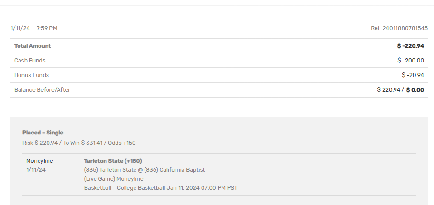
Task: Select the Total Amount row label
Action: [x=32, y=46]
